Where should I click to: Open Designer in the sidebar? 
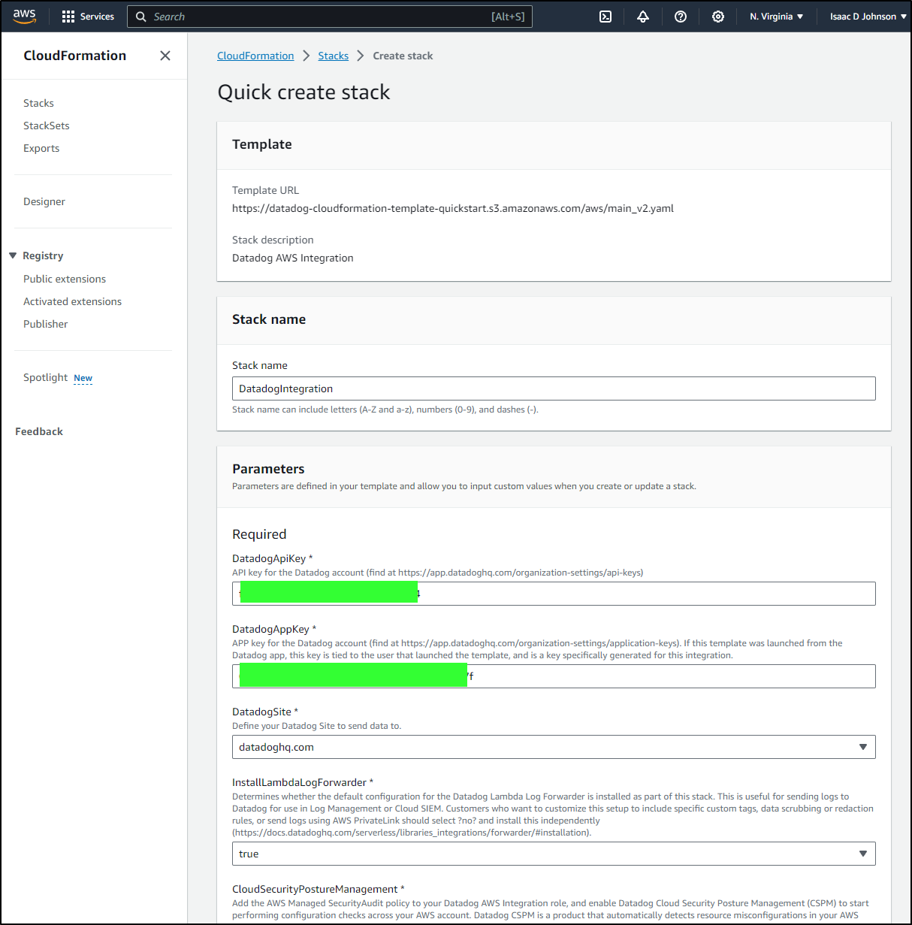pos(44,201)
